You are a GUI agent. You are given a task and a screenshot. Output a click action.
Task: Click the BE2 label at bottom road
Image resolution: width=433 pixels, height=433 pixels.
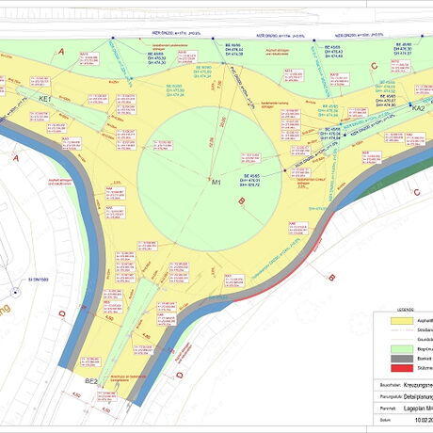pos(91,381)
